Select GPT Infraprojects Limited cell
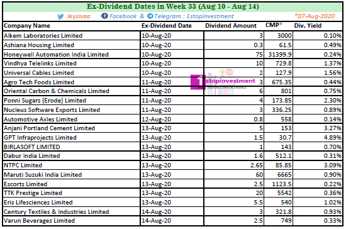The height and width of the screenshot is (229, 346). (x=72, y=138)
